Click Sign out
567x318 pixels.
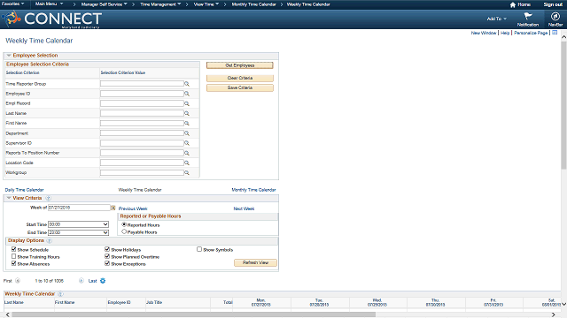tap(553, 4)
